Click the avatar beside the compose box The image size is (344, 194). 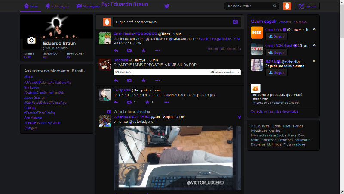point(107,22)
